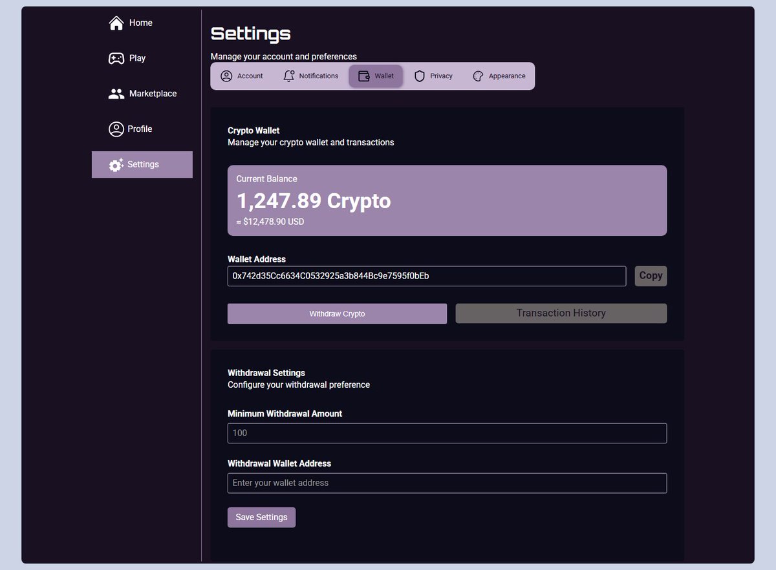Click the Play gamepad icon
The image size is (776, 570).
[x=116, y=58]
